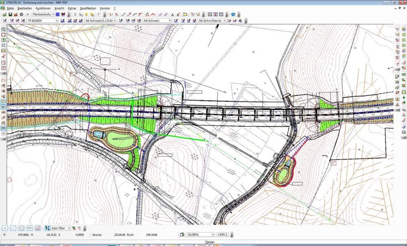Open the AK-Schwarz/0,13/do dropdown
Image resolution: width=407 pixels, height=246 pixels.
(x=100, y=21)
